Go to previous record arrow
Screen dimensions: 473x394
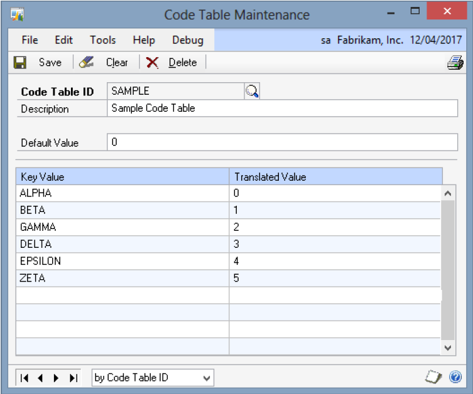coord(41,378)
